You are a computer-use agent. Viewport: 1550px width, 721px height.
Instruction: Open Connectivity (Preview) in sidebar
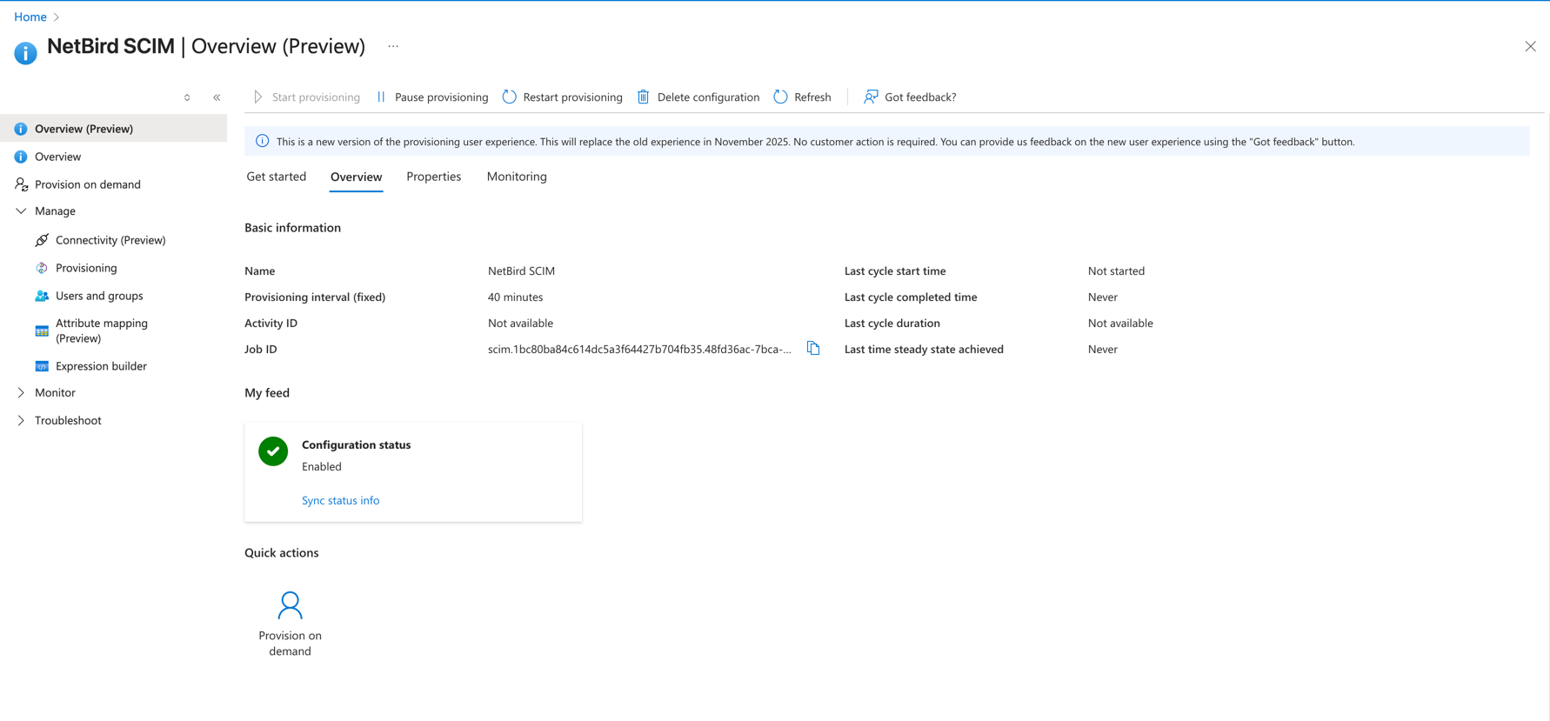pyautogui.click(x=110, y=240)
